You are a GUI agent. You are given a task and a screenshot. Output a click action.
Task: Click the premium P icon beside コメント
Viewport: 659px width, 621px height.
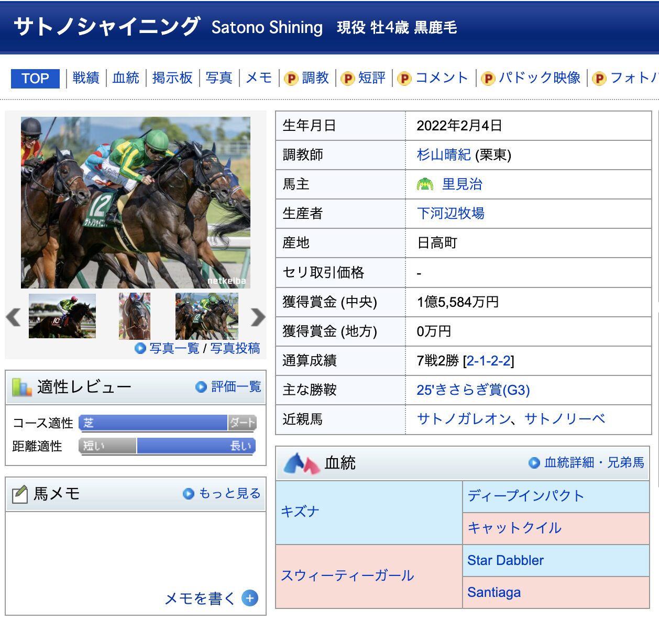pyautogui.click(x=404, y=79)
